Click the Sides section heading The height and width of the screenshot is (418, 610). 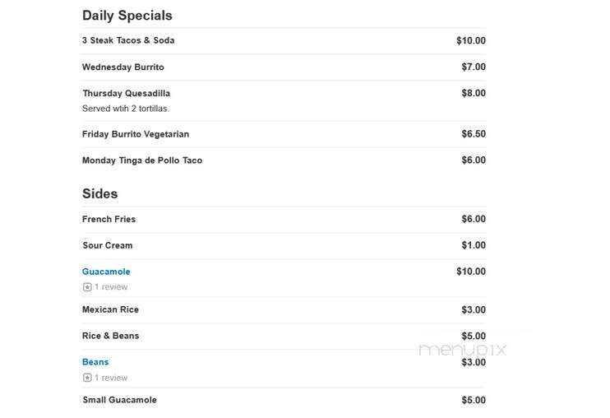pyautogui.click(x=99, y=194)
